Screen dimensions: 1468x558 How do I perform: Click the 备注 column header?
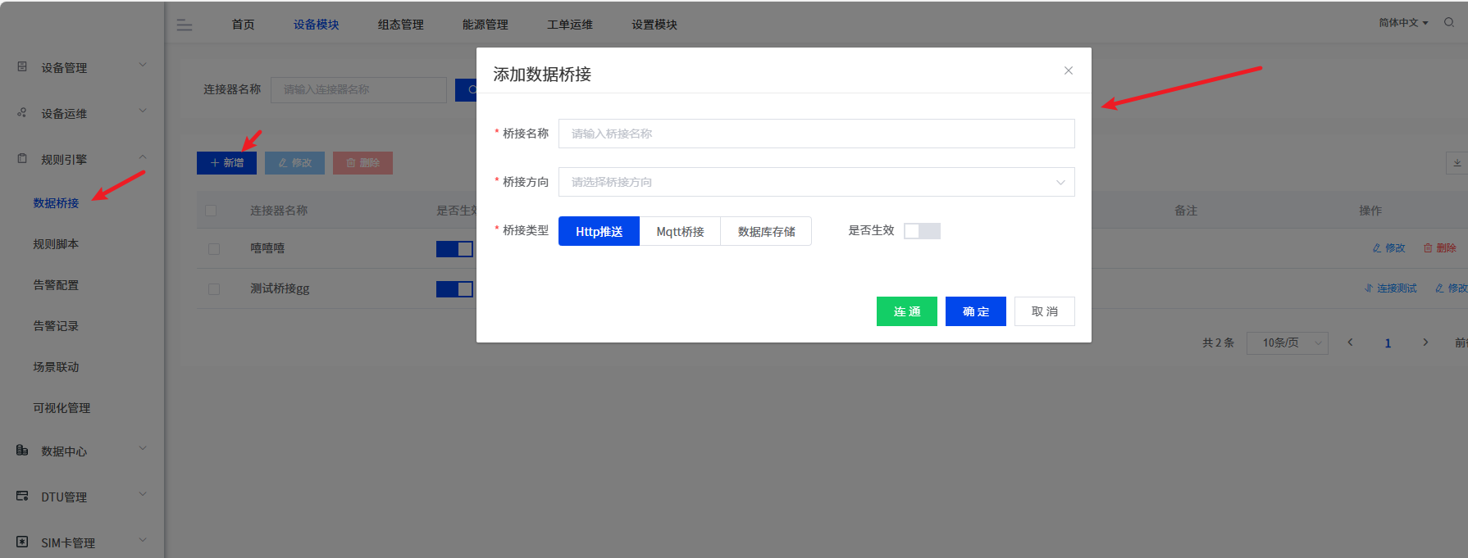click(x=1186, y=211)
